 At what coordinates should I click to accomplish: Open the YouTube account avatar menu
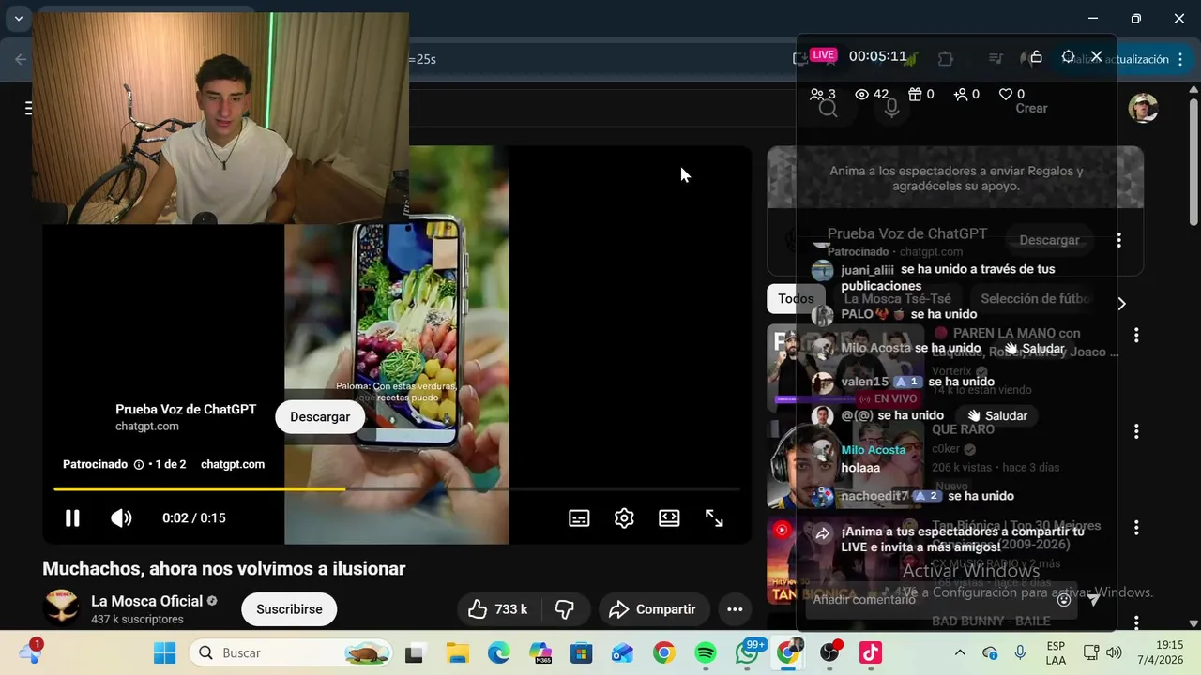pos(1143,108)
